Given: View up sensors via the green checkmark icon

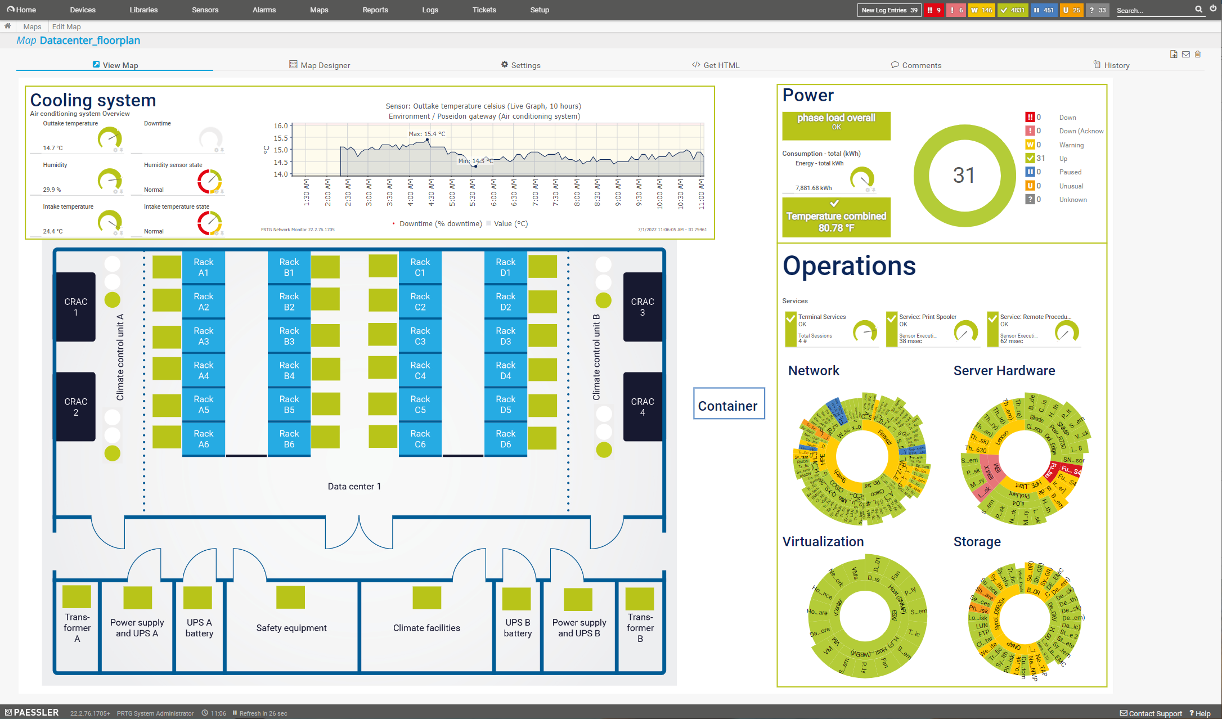Looking at the screenshot, I should pos(1012,10).
